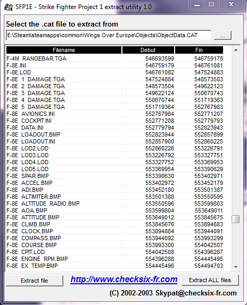Screen dimensions: 247x305
Task: Select F-8E 1 DAMAGE.TGA row
Action: pos(114,79)
